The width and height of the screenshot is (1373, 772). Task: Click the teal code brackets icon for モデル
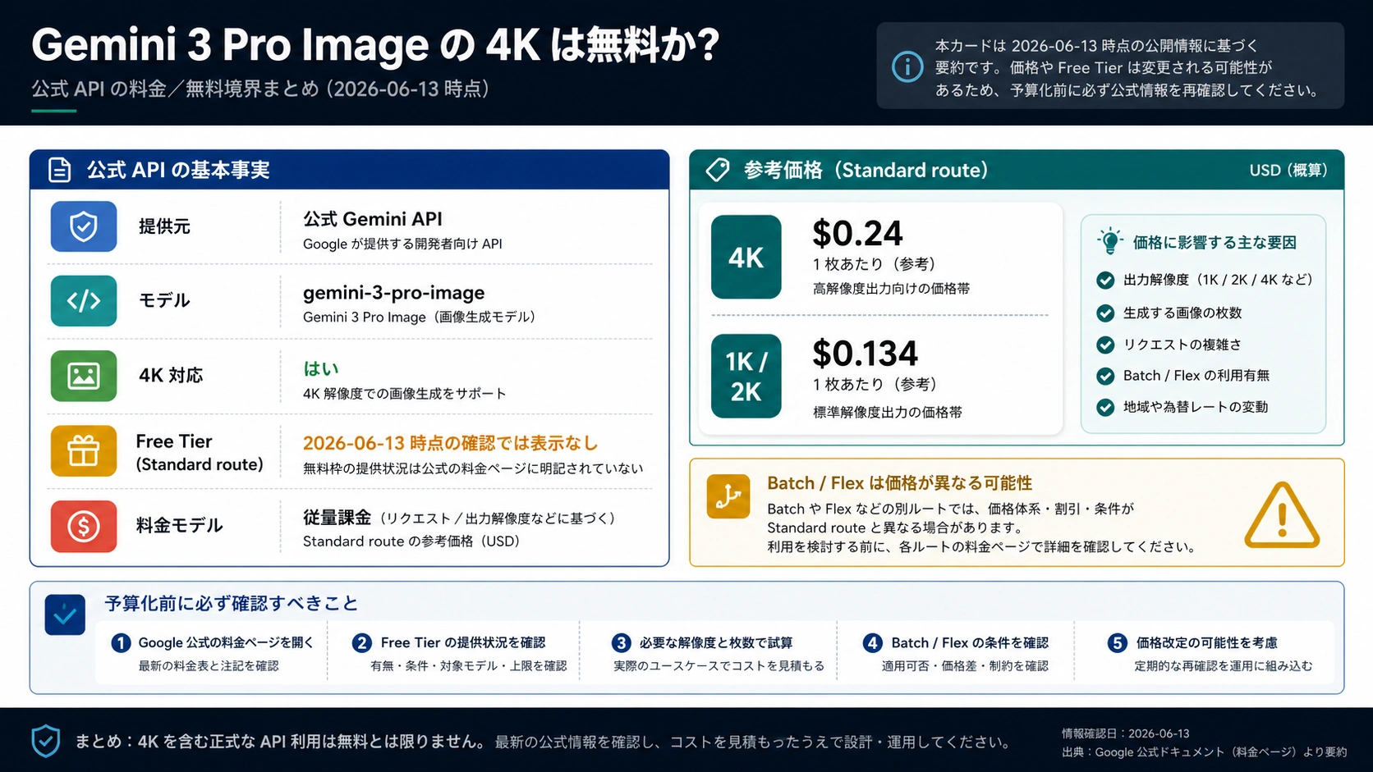tap(84, 300)
